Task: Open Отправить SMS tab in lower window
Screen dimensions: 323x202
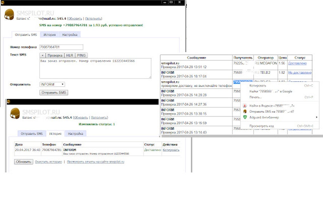Action: (x=32, y=134)
